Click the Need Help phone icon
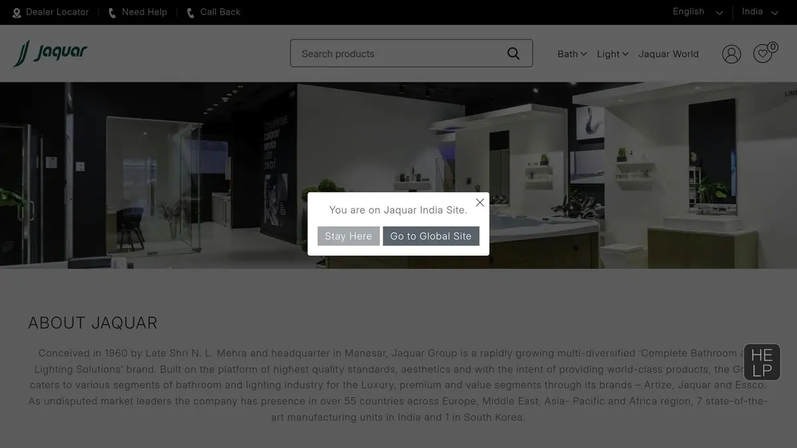The width and height of the screenshot is (797, 448). pos(112,13)
